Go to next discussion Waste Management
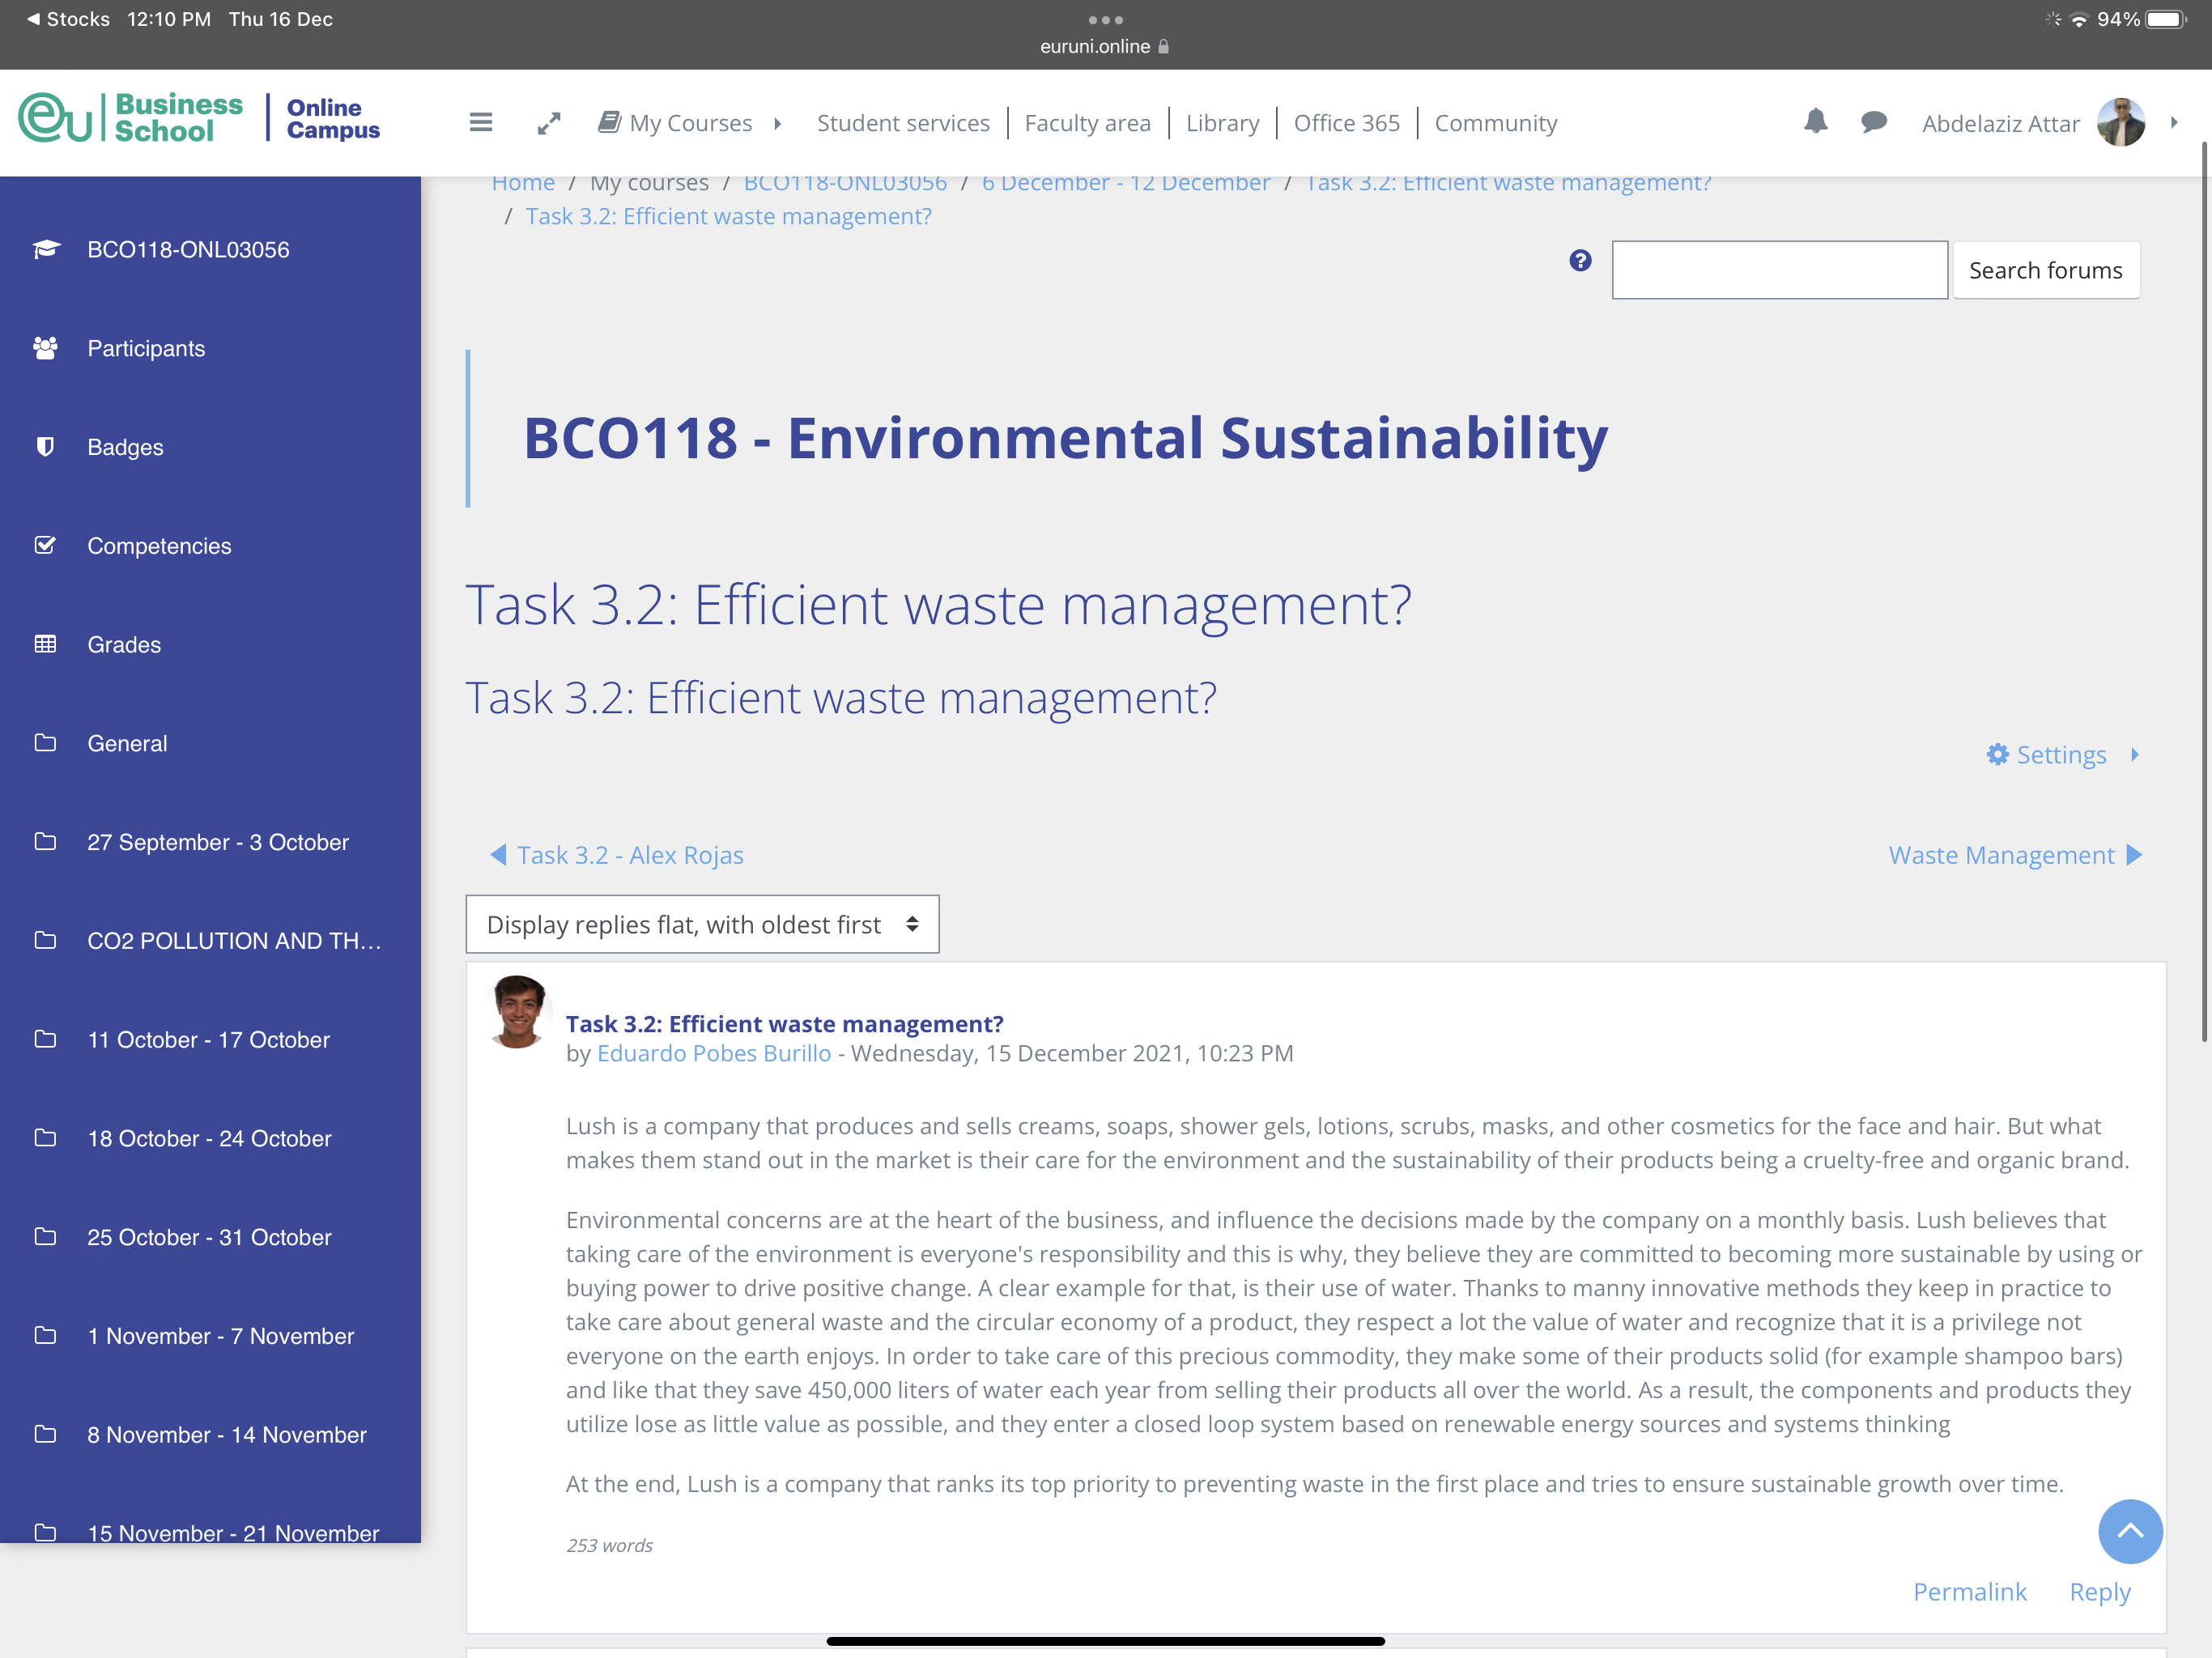2212x1658 pixels. click(x=2015, y=855)
